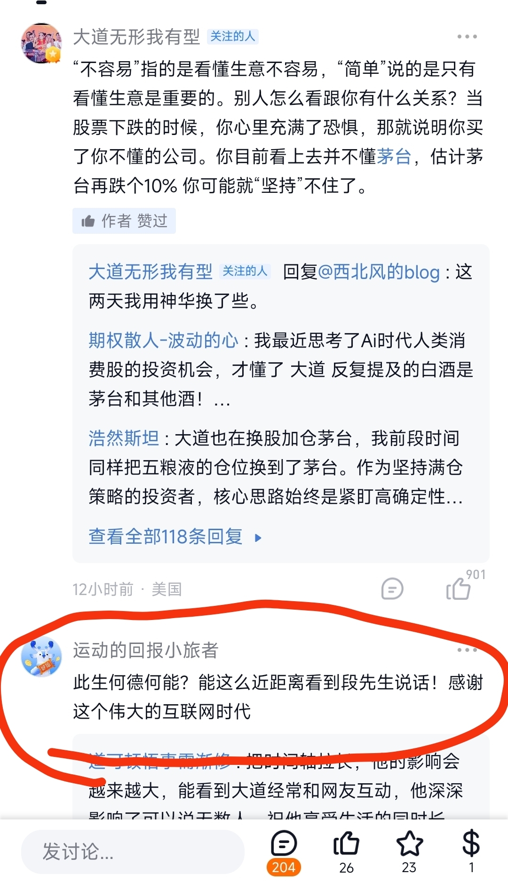Like the first comment showing 901

(459, 588)
